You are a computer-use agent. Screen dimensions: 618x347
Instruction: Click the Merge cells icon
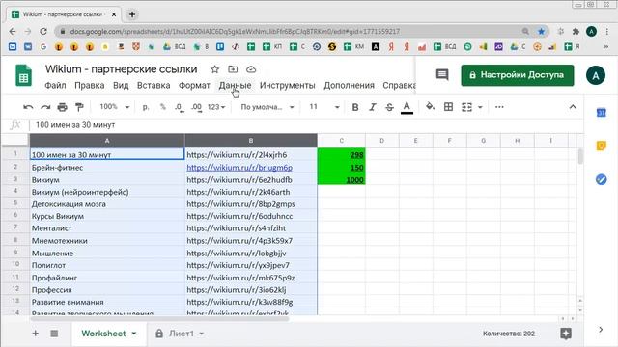[x=466, y=107]
